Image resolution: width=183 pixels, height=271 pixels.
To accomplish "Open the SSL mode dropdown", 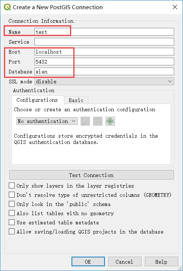I will point(104,82).
